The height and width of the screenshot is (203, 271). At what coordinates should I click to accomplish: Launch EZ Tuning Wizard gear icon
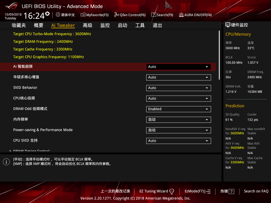(172, 191)
